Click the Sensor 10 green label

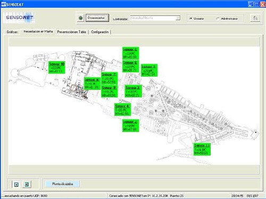tap(57, 68)
